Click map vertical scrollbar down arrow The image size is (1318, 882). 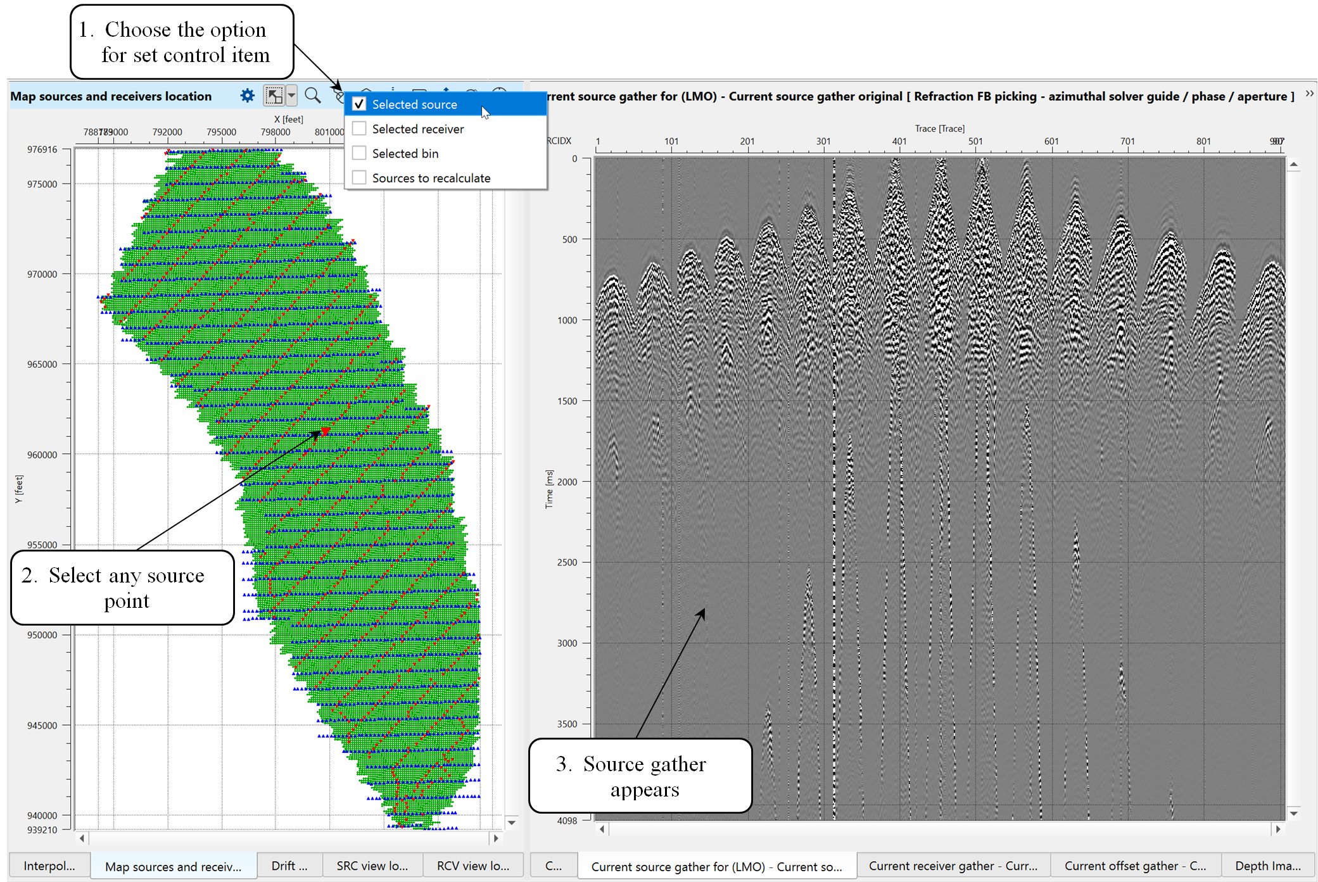click(511, 822)
